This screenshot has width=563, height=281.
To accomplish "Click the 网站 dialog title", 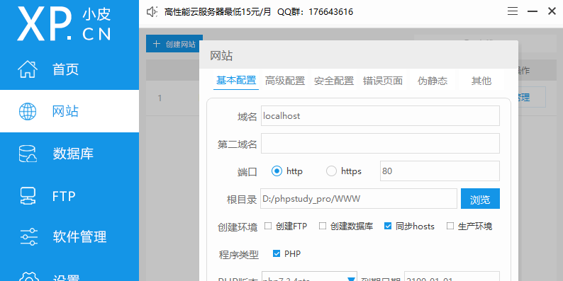I will pos(221,57).
